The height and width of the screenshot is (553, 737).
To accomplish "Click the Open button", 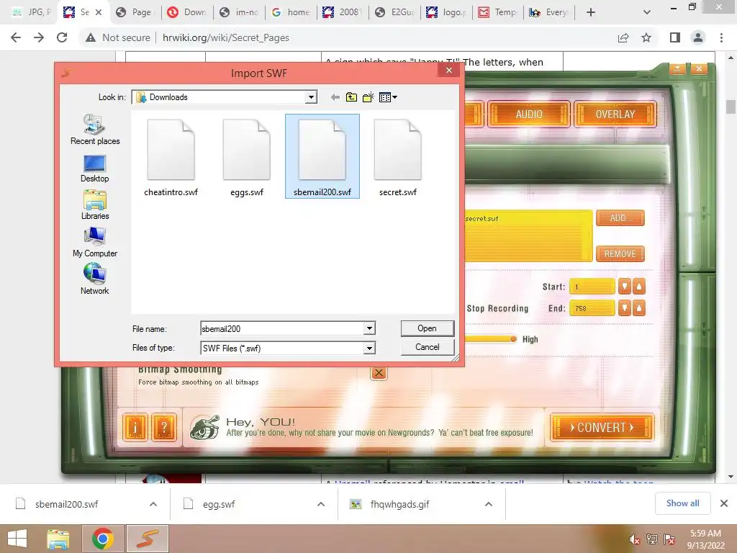I will pos(428,328).
